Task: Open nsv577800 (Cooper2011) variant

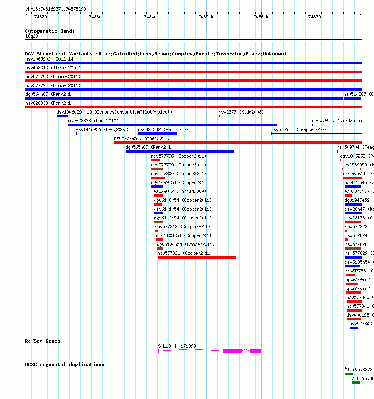Action: click(179, 174)
